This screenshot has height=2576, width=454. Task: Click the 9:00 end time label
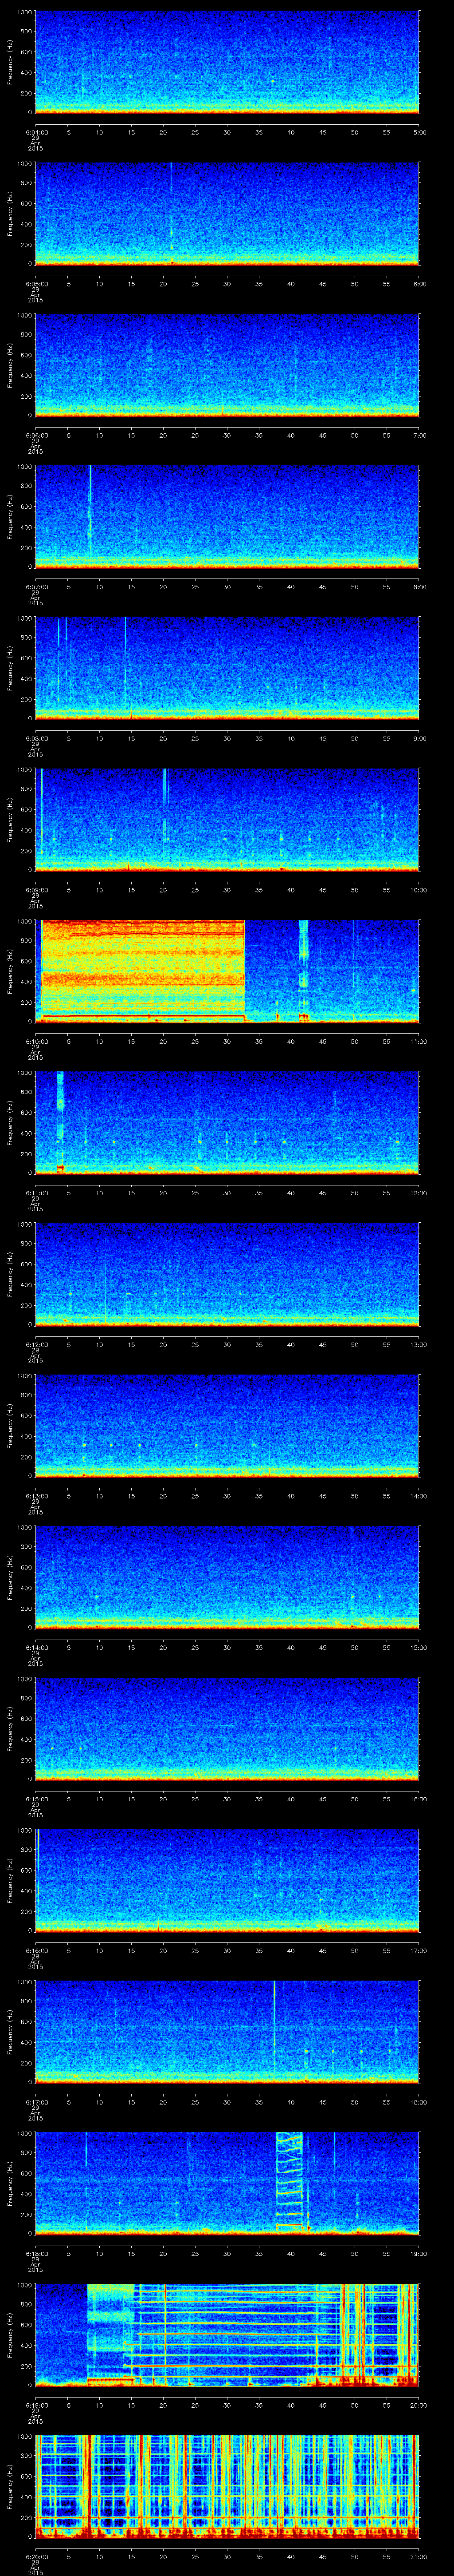pyautogui.click(x=419, y=738)
